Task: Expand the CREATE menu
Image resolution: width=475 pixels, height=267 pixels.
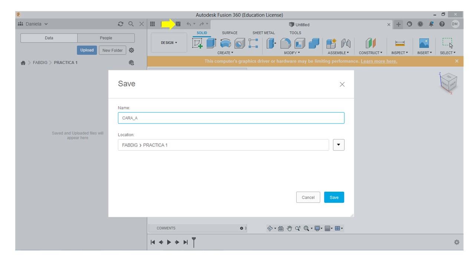Action: [225, 53]
